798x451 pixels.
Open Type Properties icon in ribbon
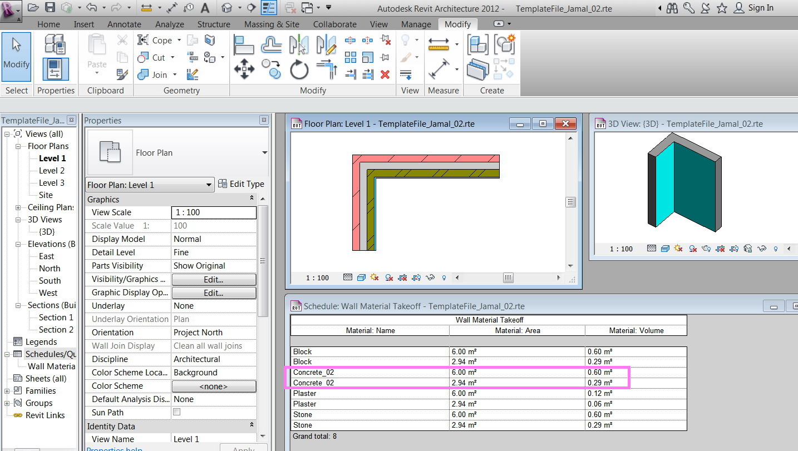55,44
